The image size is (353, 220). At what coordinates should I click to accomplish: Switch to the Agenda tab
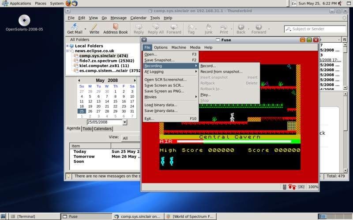tap(73, 128)
